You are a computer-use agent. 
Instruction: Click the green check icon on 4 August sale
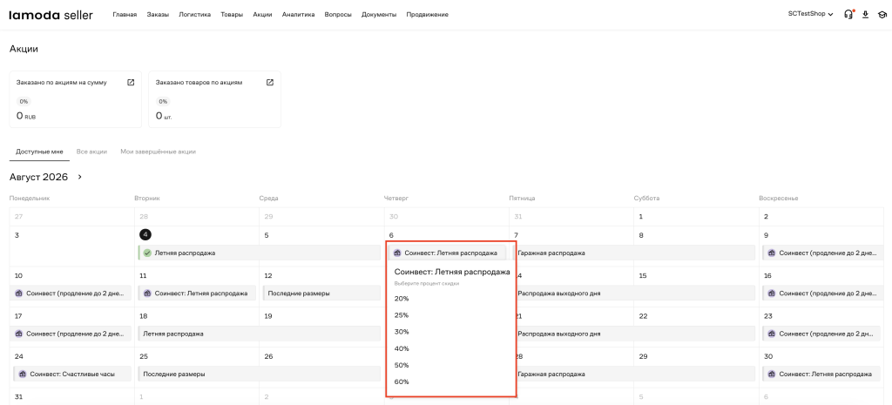click(147, 253)
